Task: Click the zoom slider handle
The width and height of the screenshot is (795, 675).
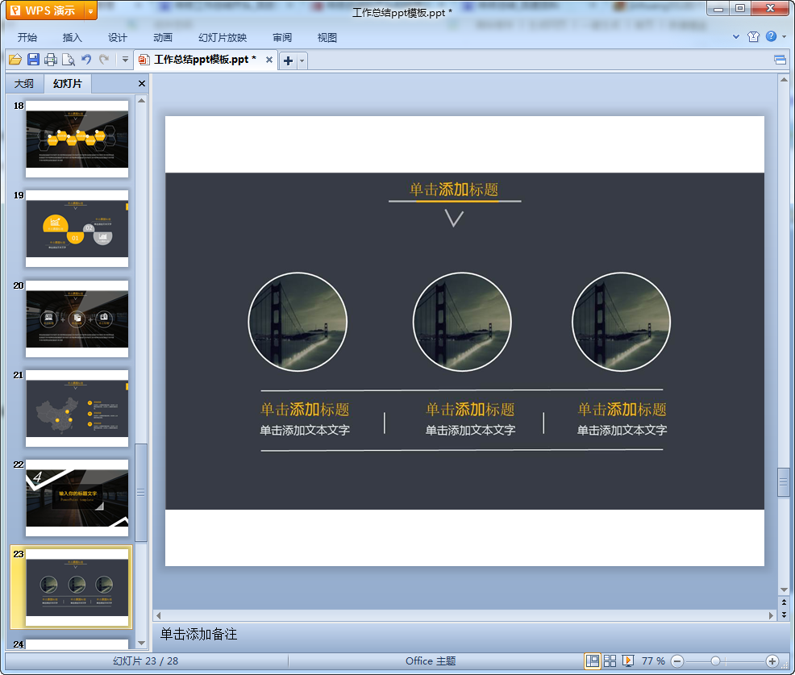Action: click(715, 661)
